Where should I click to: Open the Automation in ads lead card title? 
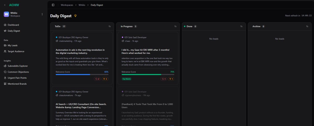click(x=80, y=51)
